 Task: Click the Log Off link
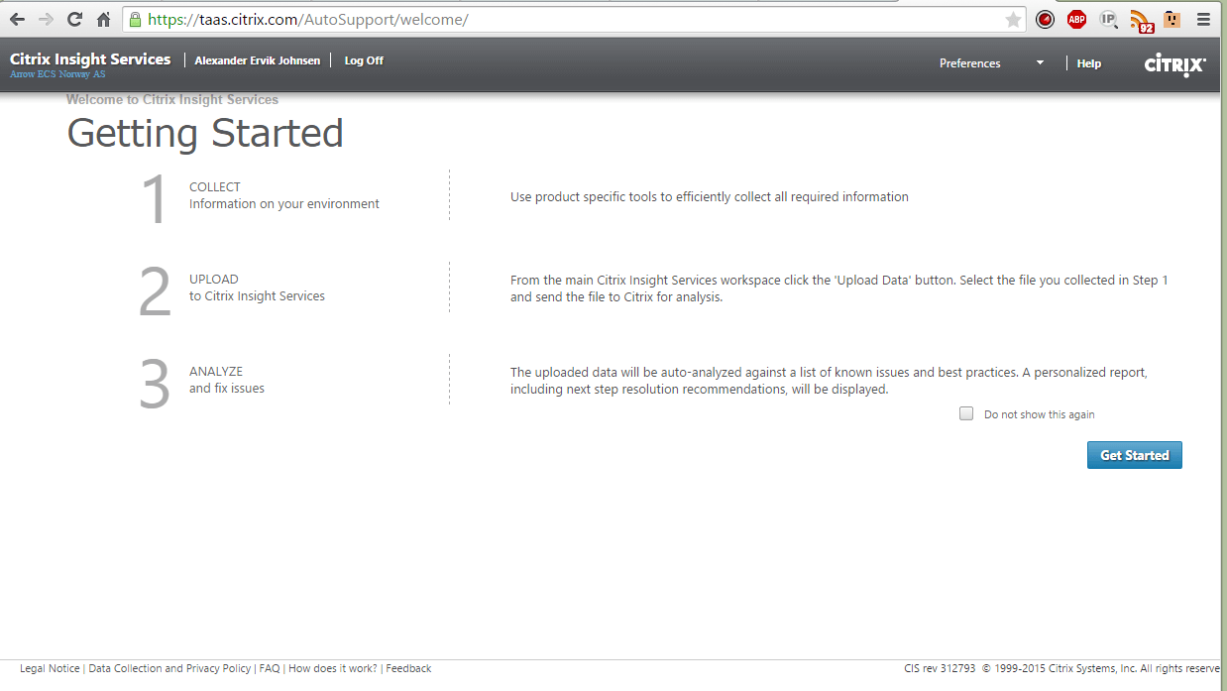(x=364, y=60)
